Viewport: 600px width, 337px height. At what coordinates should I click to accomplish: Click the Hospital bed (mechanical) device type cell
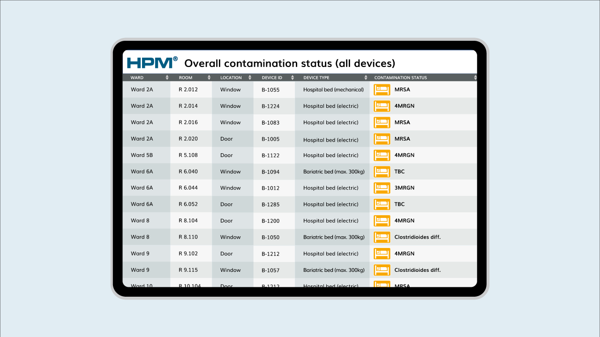click(x=333, y=90)
